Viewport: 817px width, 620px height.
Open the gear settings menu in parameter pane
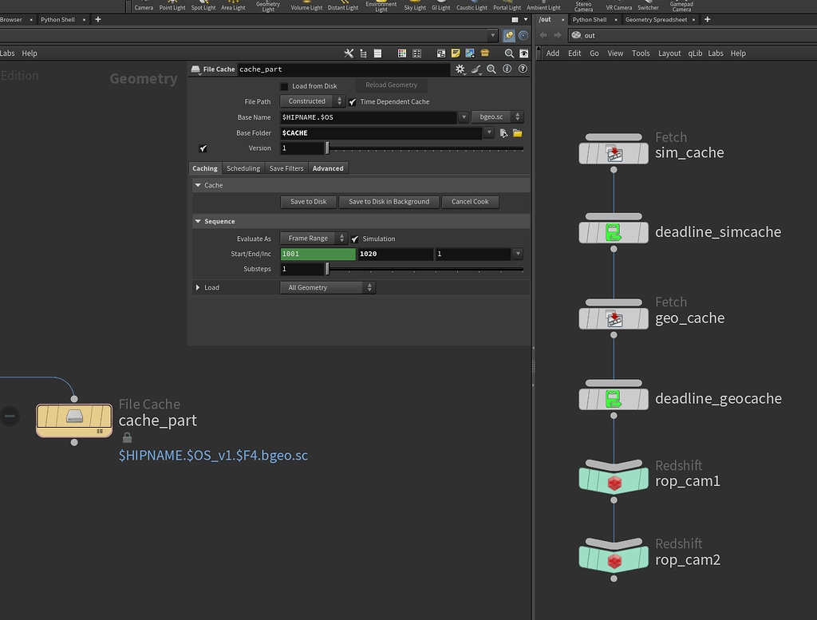(460, 69)
